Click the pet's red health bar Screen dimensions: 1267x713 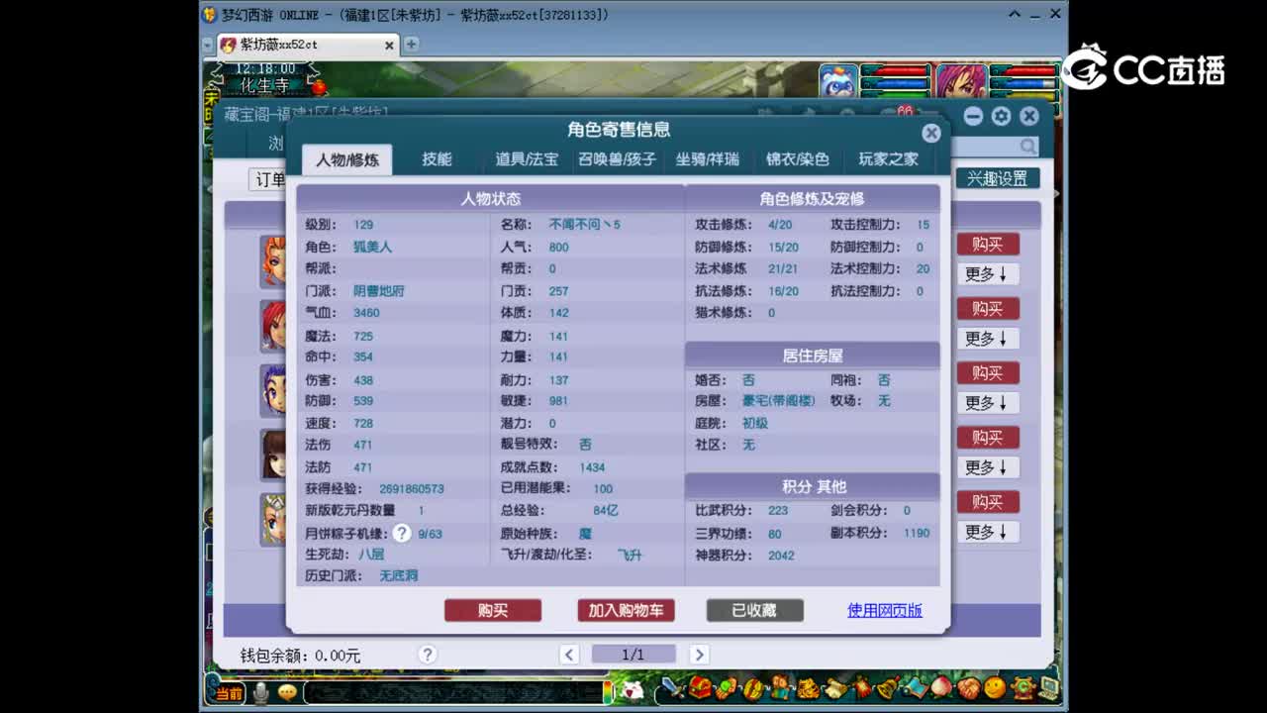(x=897, y=71)
